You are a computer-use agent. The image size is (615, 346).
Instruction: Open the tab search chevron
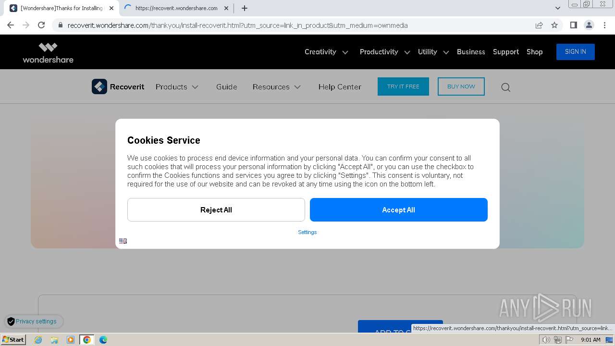[x=558, y=8]
